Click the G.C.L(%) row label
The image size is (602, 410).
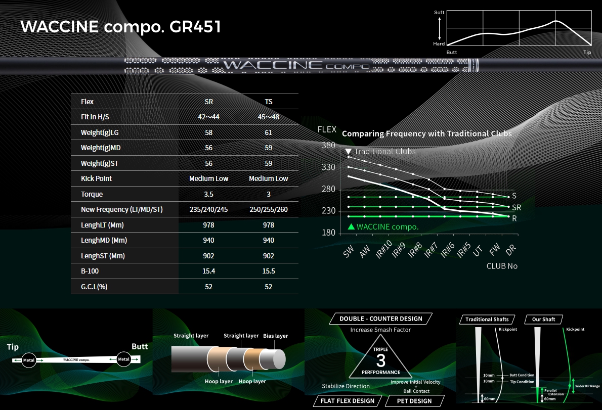coord(94,287)
